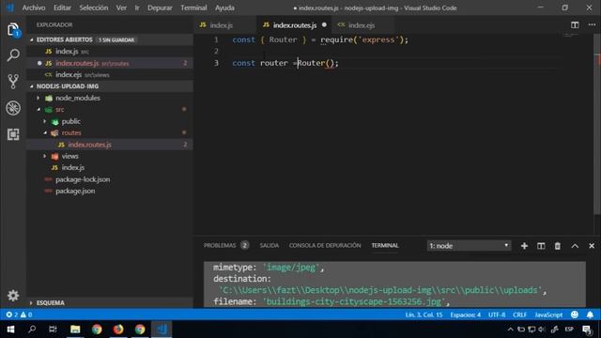The image size is (601, 338).
Task: Switch to the Salida panel tab
Action: (270, 245)
